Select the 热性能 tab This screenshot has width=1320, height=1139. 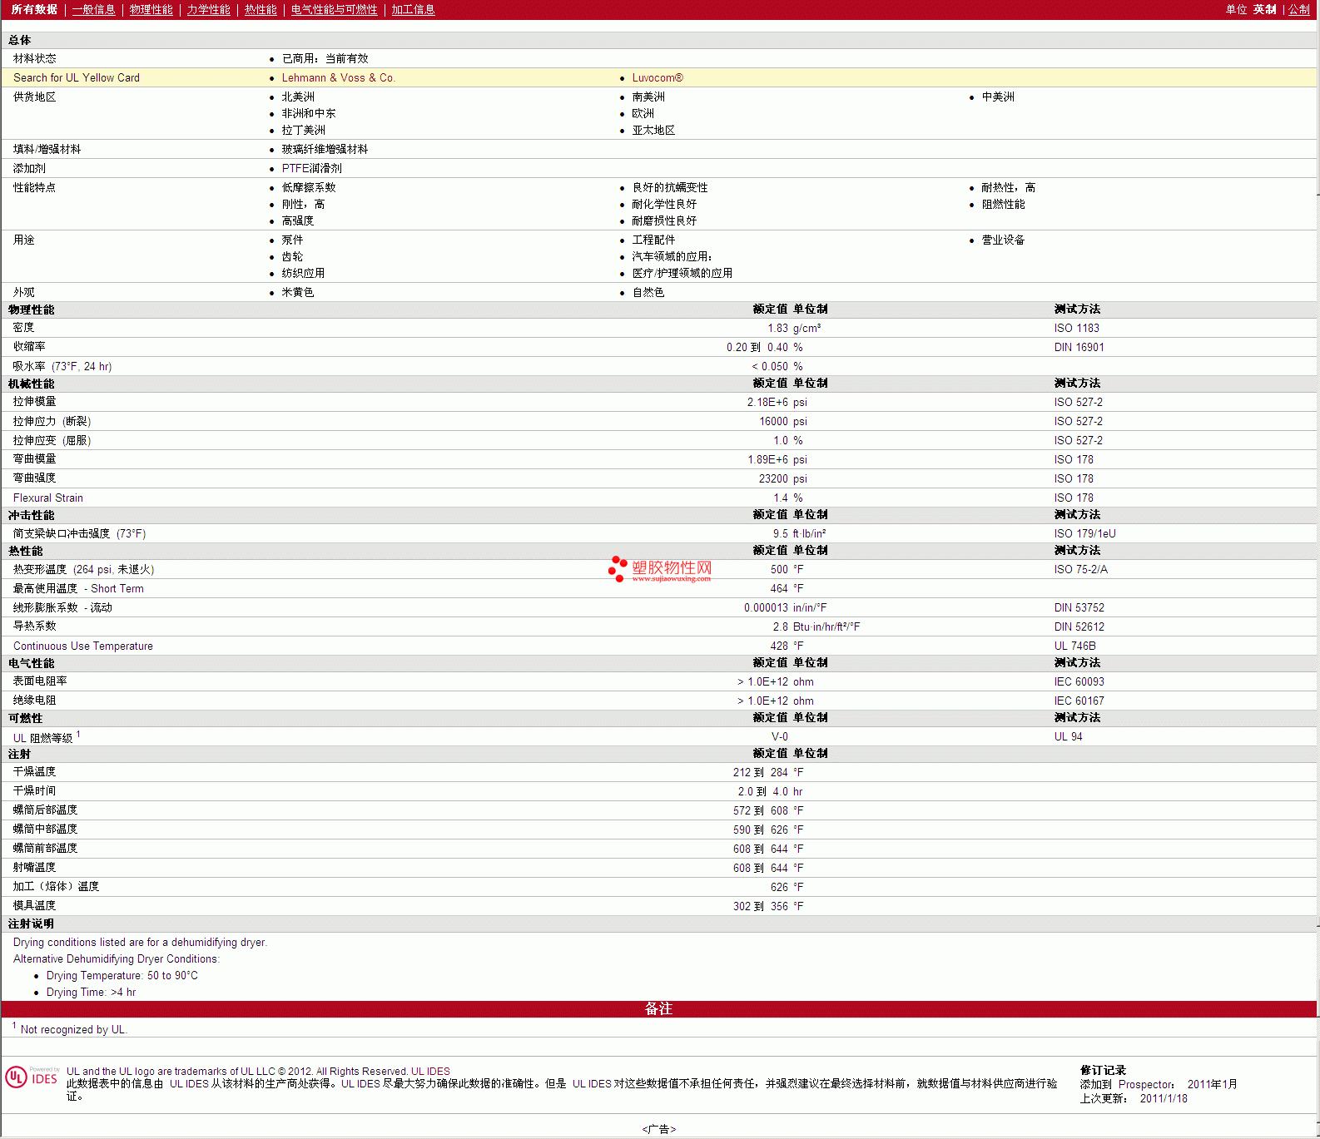coord(261,10)
